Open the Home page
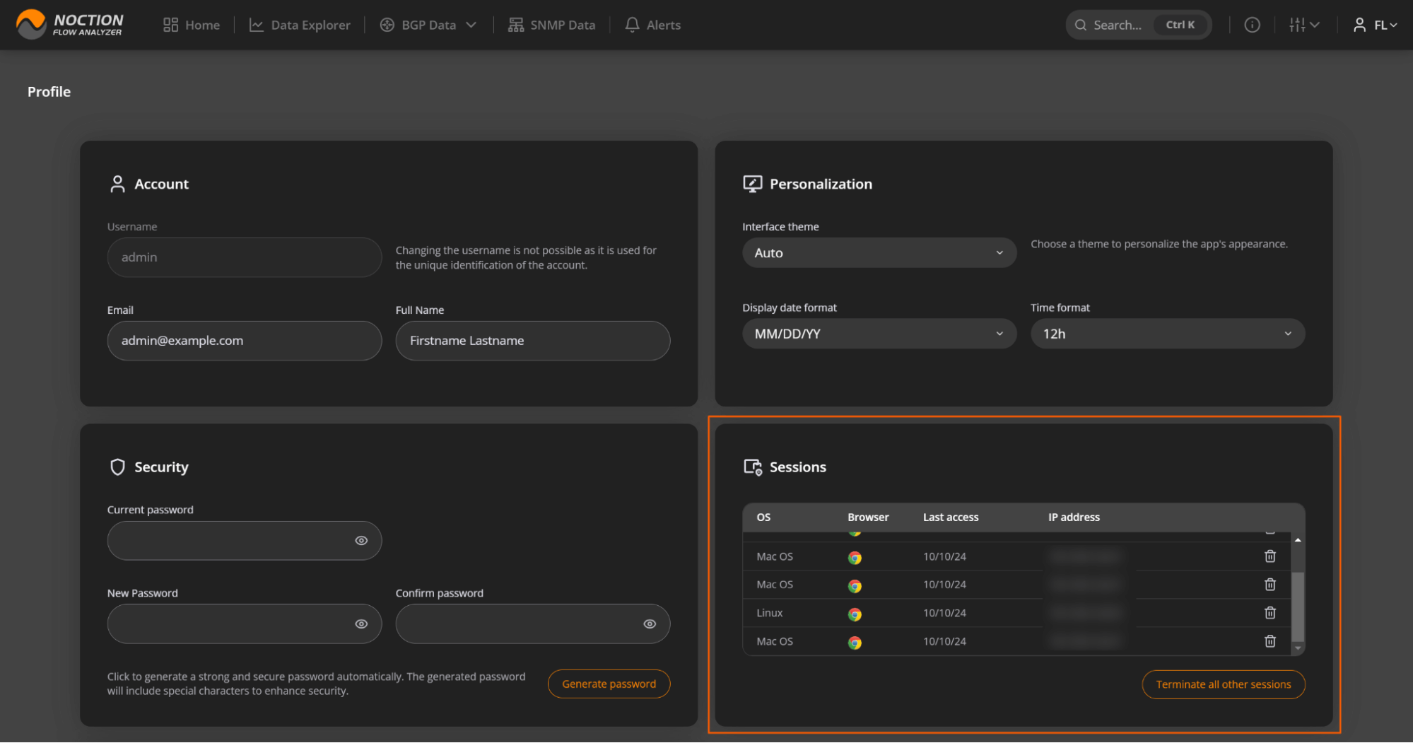This screenshot has height=743, width=1413. tap(192, 25)
